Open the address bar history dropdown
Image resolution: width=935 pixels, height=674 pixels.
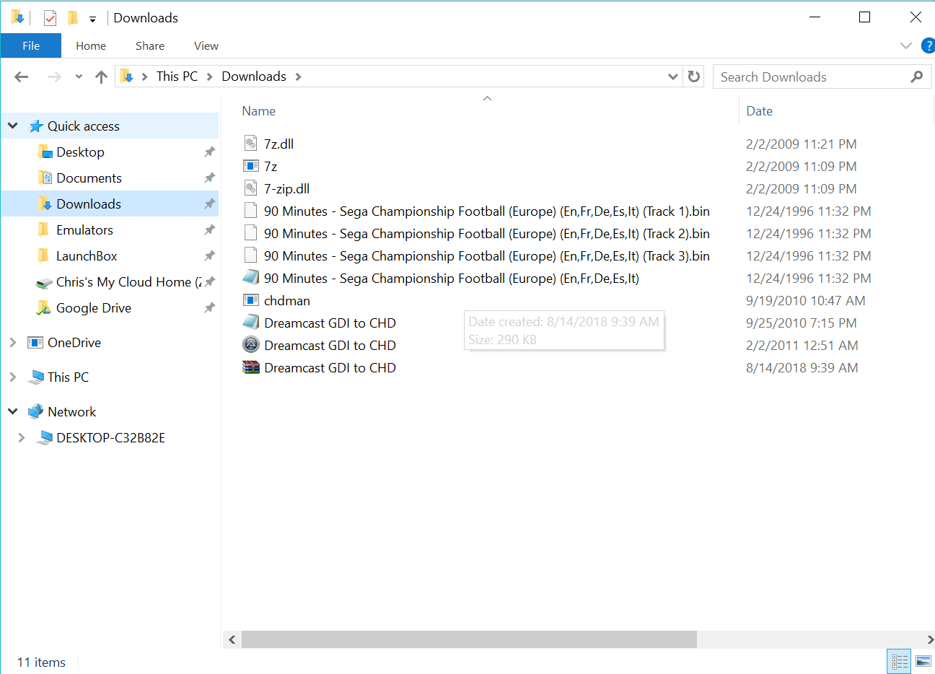click(672, 76)
